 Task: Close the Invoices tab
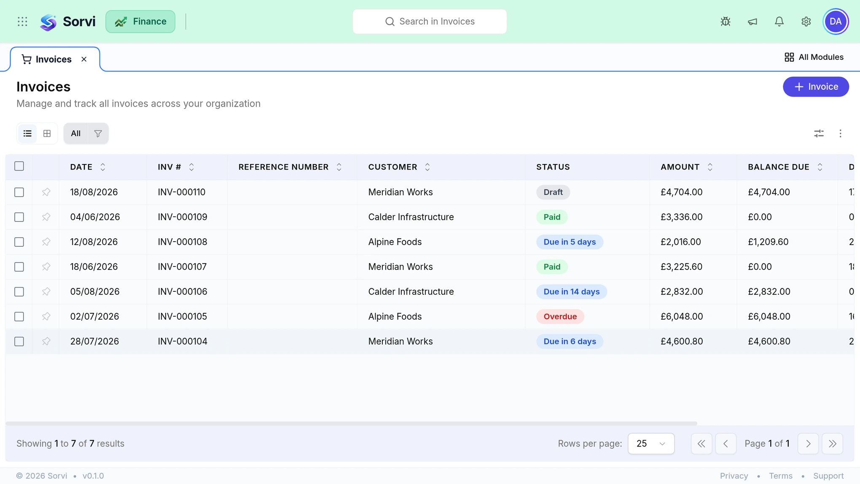coord(84,59)
